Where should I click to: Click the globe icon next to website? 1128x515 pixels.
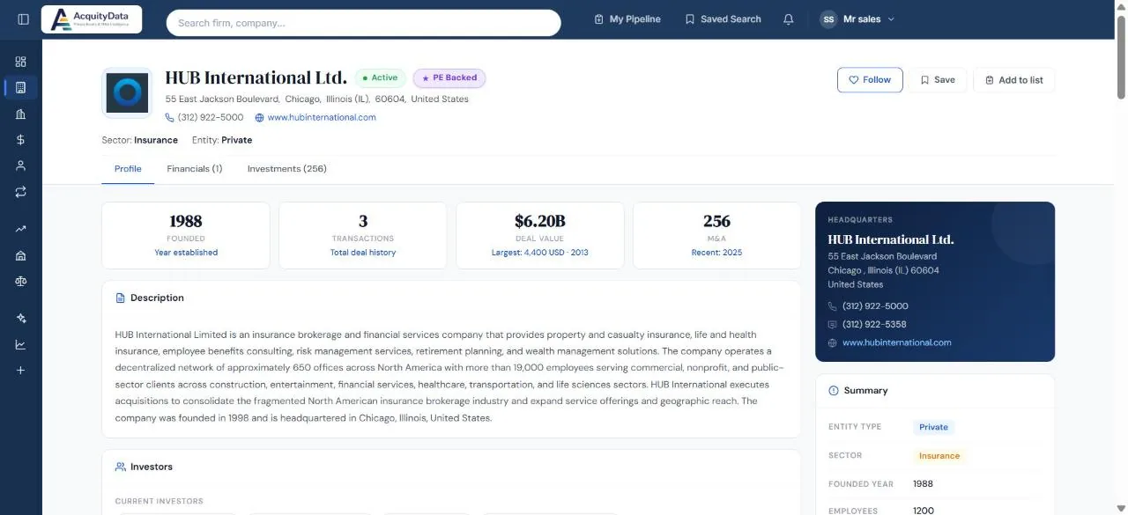pyautogui.click(x=260, y=117)
